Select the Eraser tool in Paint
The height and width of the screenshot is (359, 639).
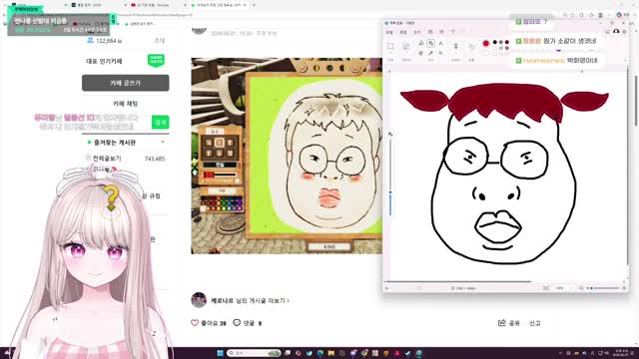(421, 53)
